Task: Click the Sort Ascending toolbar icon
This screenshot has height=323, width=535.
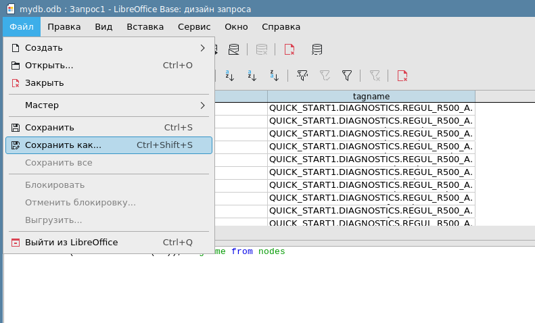Action: [x=252, y=76]
